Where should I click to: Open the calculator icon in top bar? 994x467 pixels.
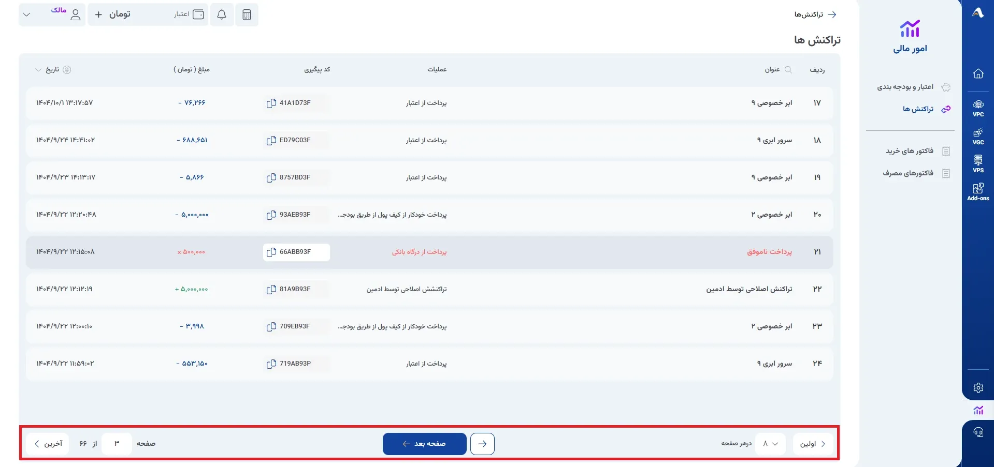(x=247, y=14)
